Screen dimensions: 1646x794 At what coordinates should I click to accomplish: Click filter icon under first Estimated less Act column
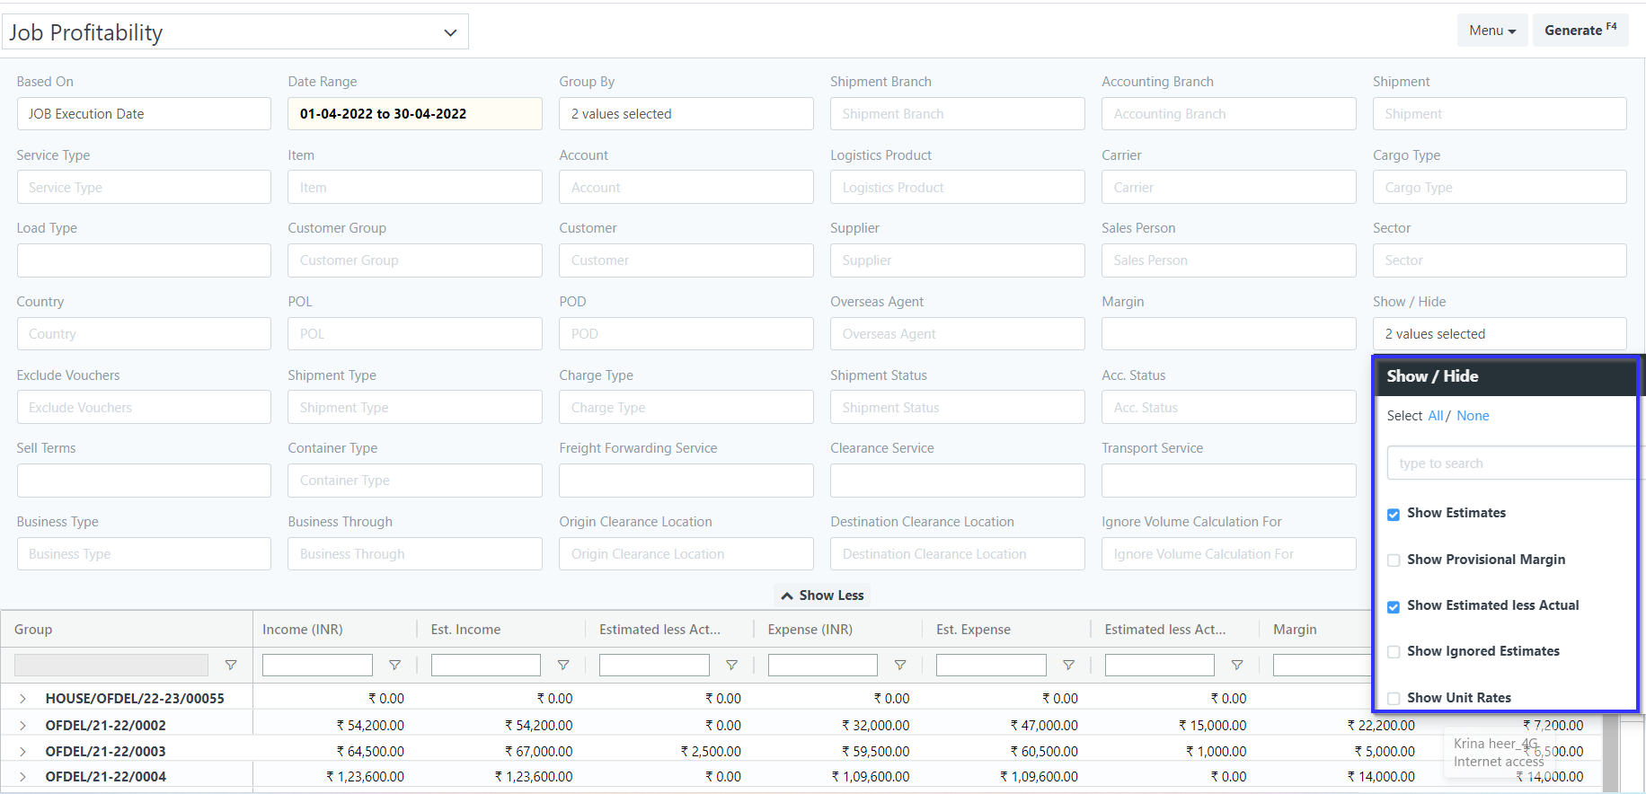click(x=731, y=666)
